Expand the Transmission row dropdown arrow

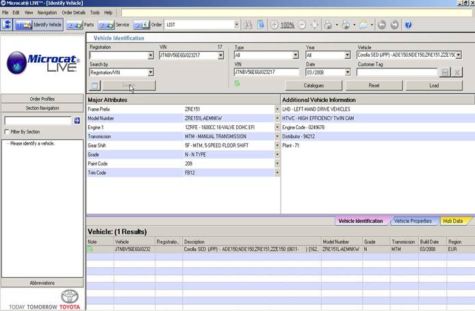pyautogui.click(x=277, y=137)
